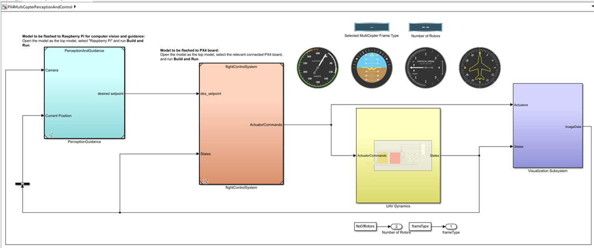Select the UAV Dynamics name label
594x248 pixels.
click(398, 206)
